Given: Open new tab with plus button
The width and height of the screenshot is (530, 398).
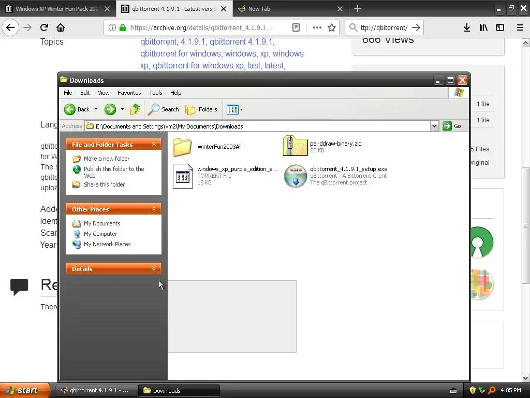Looking at the screenshot, I should (357, 8).
